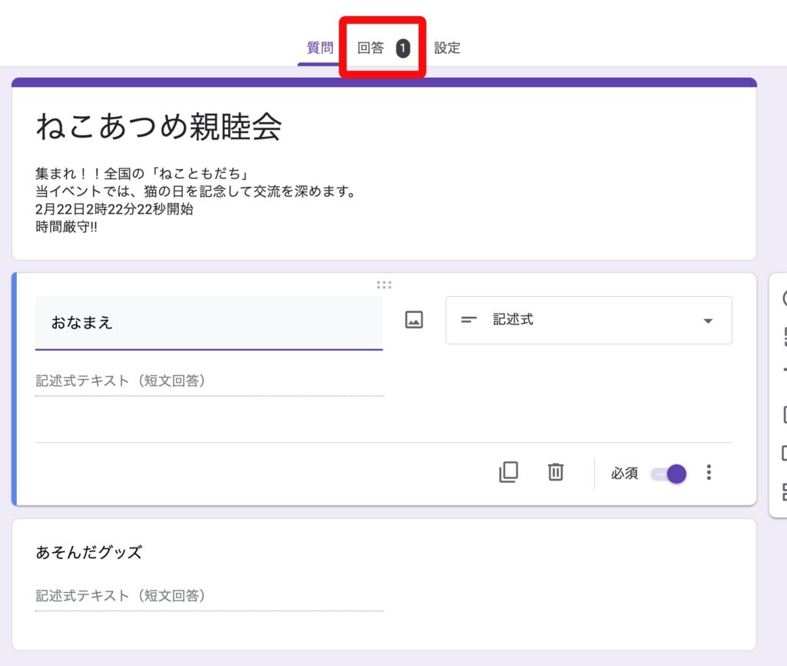The image size is (787, 666).
Task: Switch to the 回答 tab
Action: click(x=383, y=48)
